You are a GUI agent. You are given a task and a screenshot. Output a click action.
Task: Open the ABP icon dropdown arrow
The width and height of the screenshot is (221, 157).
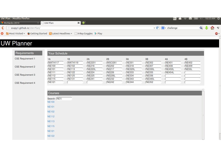219,33
